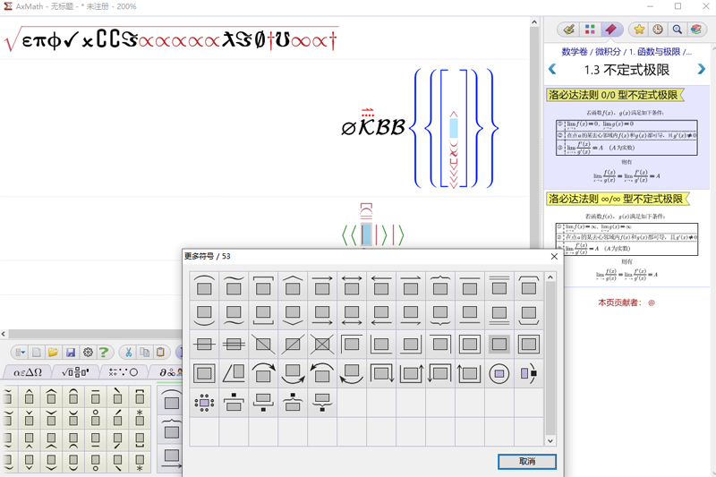Insert double overline template in dialog
The height and width of the screenshot is (477, 716).
tap(499, 285)
